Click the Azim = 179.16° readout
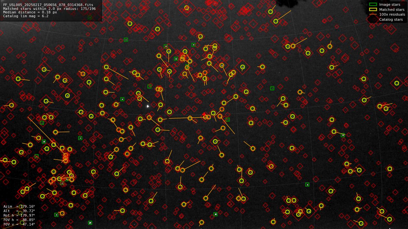 pos(19,206)
